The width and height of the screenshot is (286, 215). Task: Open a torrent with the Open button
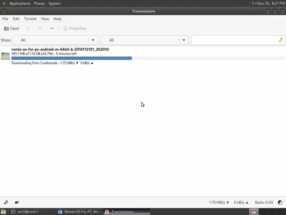click(11, 28)
